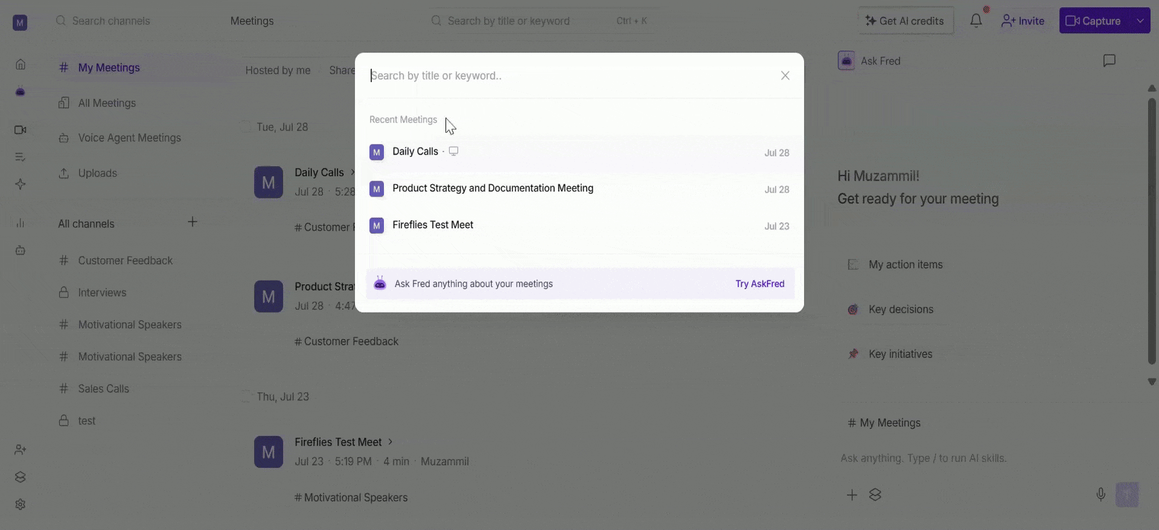This screenshot has height=530, width=1159.
Task: Choose My action items suggestion
Action: click(905, 264)
